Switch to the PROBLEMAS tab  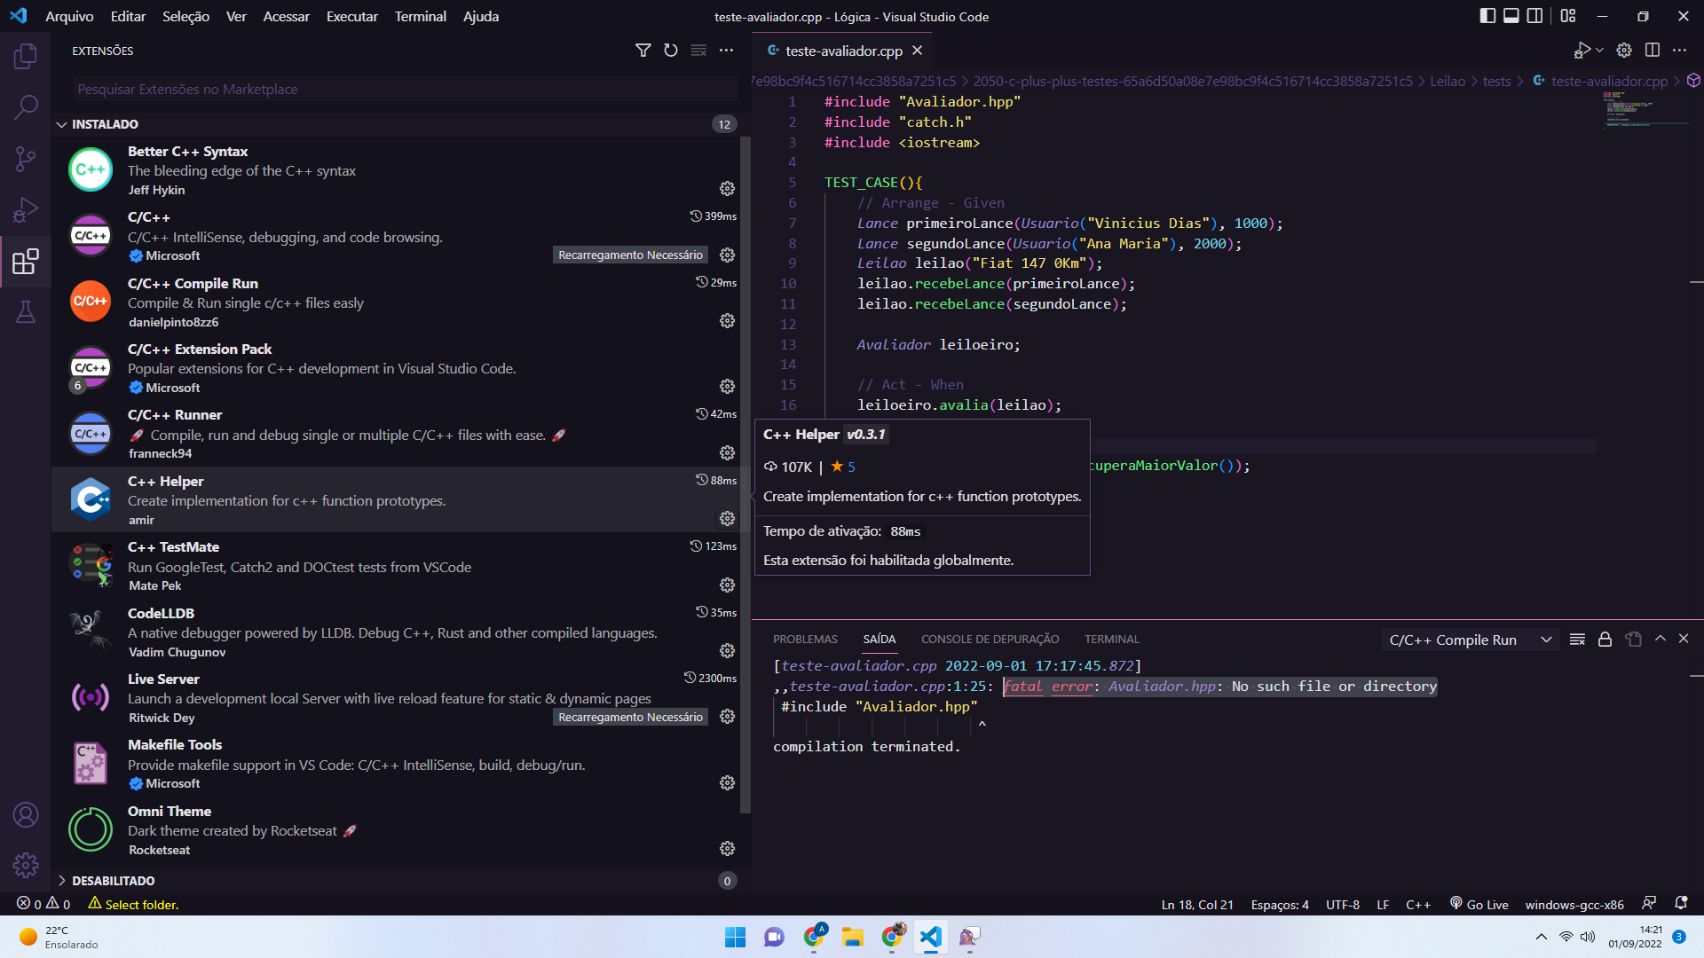pos(805,640)
